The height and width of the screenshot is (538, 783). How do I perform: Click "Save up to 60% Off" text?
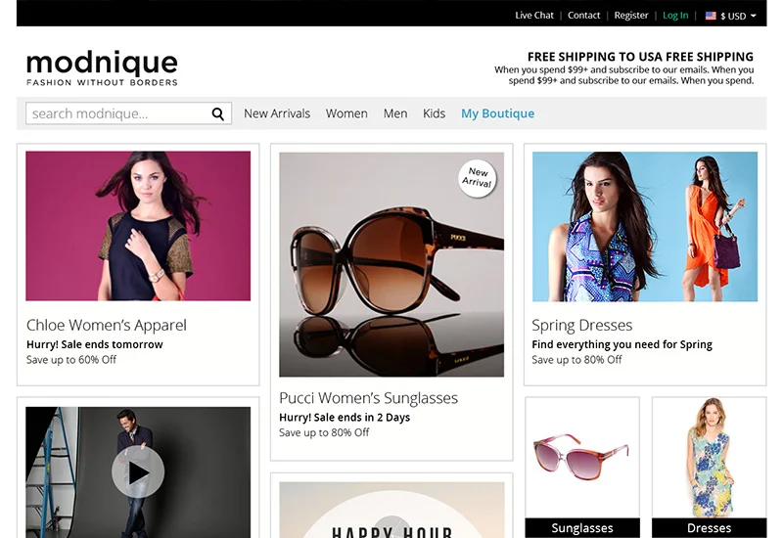tap(71, 360)
